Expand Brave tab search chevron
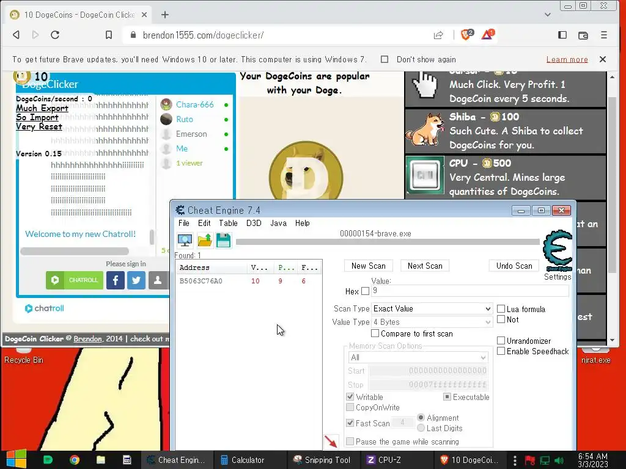Image resolution: width=626 pixels, height=469 pixels. (x=548, y=15)
